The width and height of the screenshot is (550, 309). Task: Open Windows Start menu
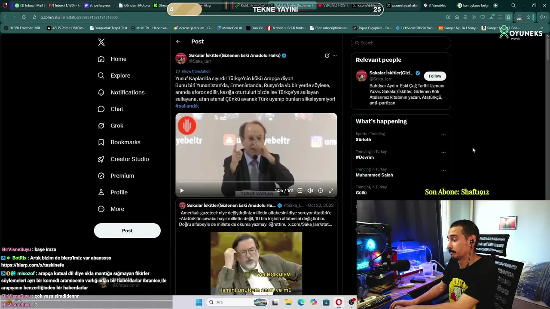199,302
